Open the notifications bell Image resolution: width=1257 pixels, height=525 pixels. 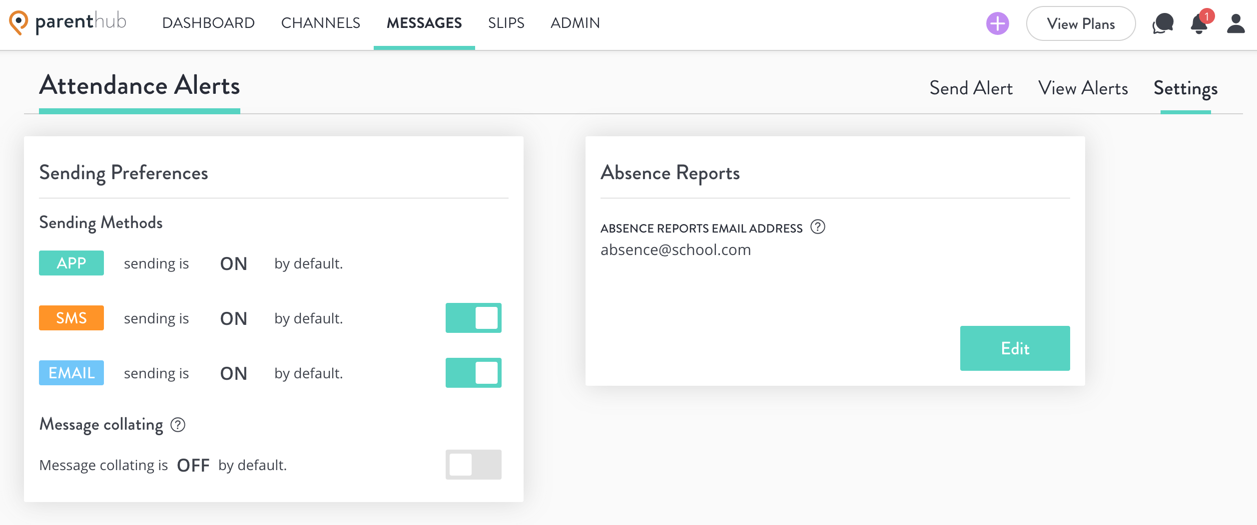pos(1199,23)
